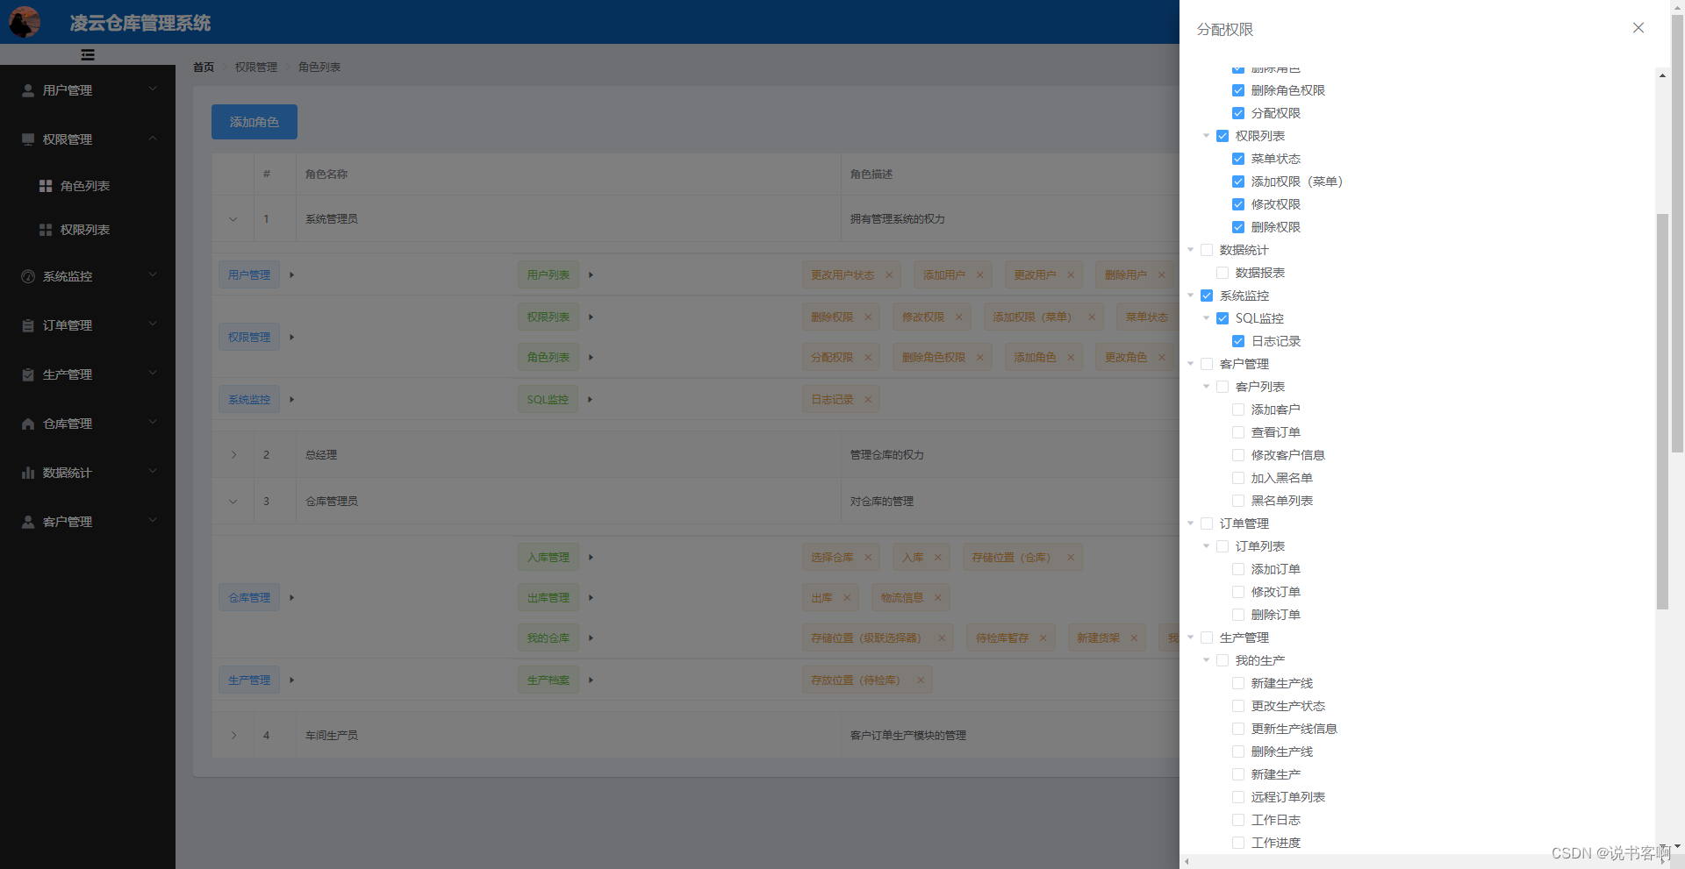This screenshot has width=1685, height=869.
Task: Click the drawer's vertical scrollbar thumb
Action: 1662,411
